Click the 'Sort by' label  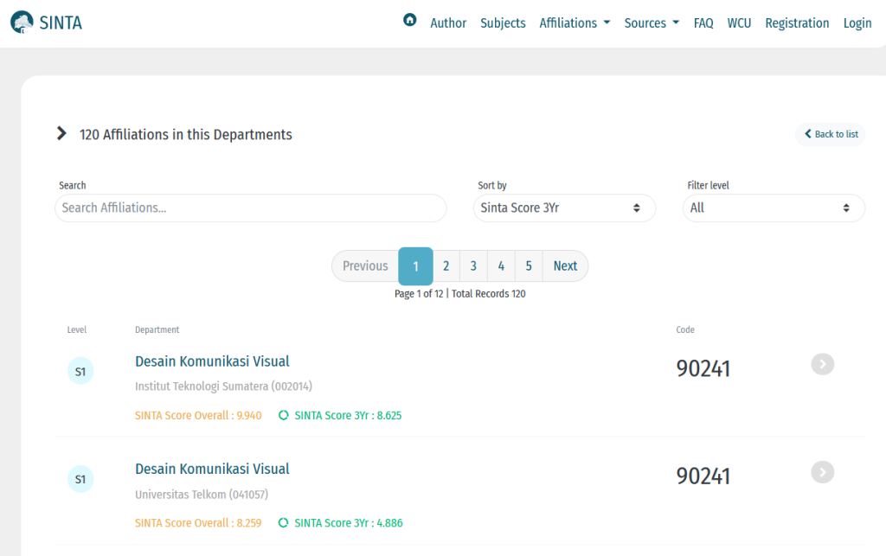492,185
